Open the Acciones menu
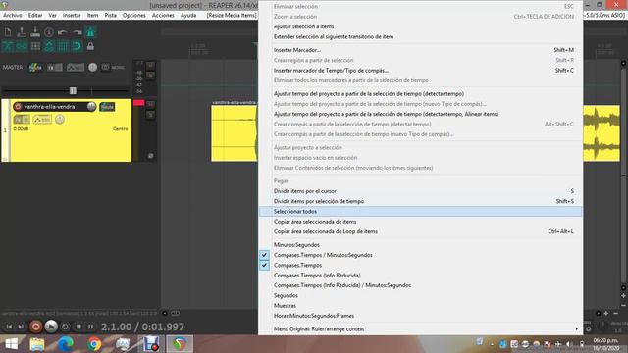The width and height of the screenshot is (628, 353). [163, 16]
